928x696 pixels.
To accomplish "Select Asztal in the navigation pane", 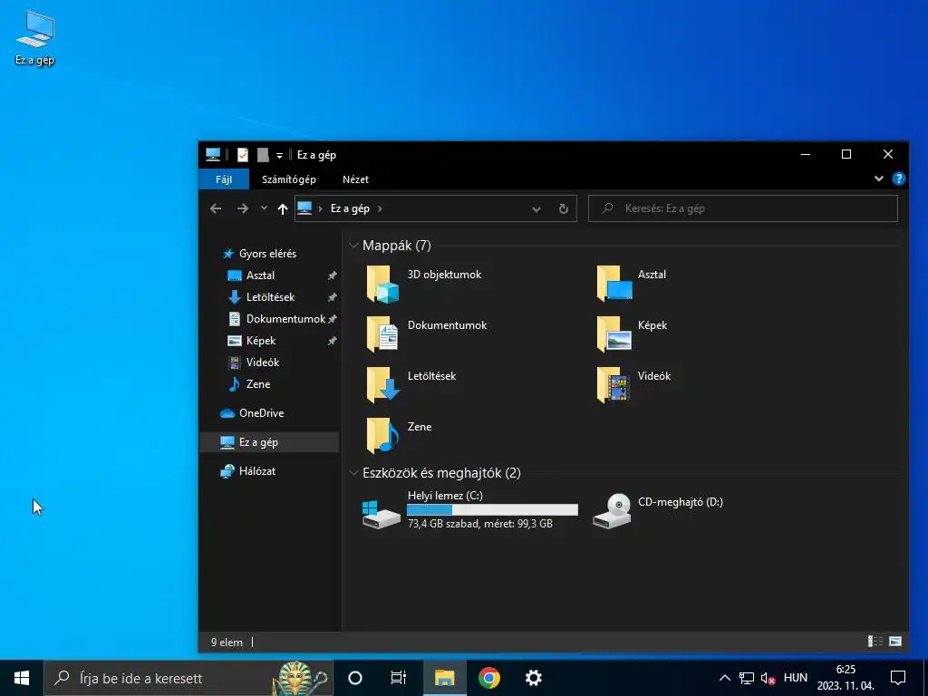I will click(260, 275).
